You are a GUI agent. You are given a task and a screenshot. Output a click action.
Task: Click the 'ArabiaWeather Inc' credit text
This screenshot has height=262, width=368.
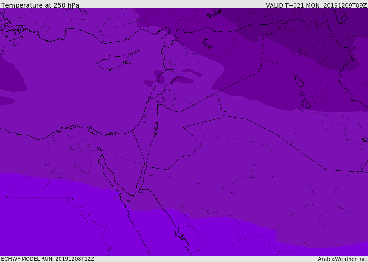point(342,259)
